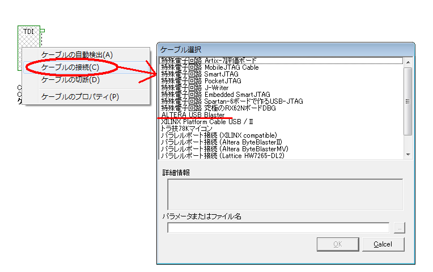Viewport: 433px width, 272px height.
Task: Select ケーブルの接続(C) menu entry
Action: tap(71, 67)
